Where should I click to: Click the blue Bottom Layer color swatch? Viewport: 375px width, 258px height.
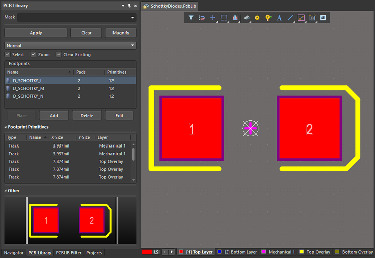[x=219, y=252]
